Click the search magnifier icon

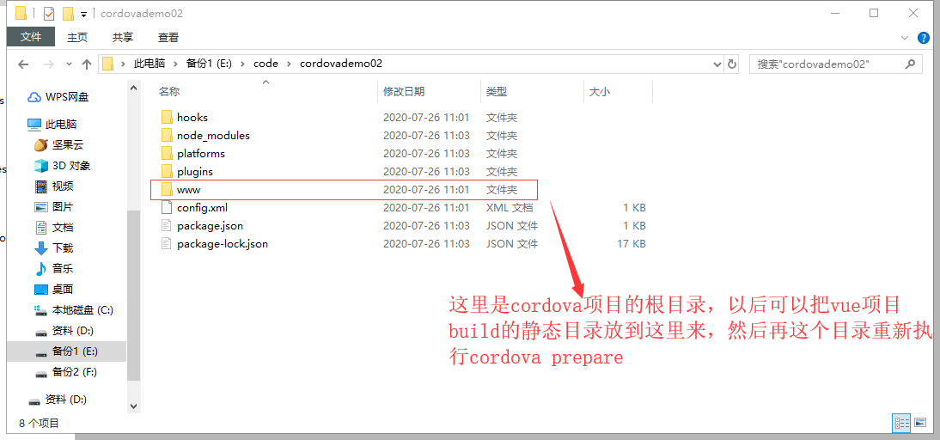909,64
